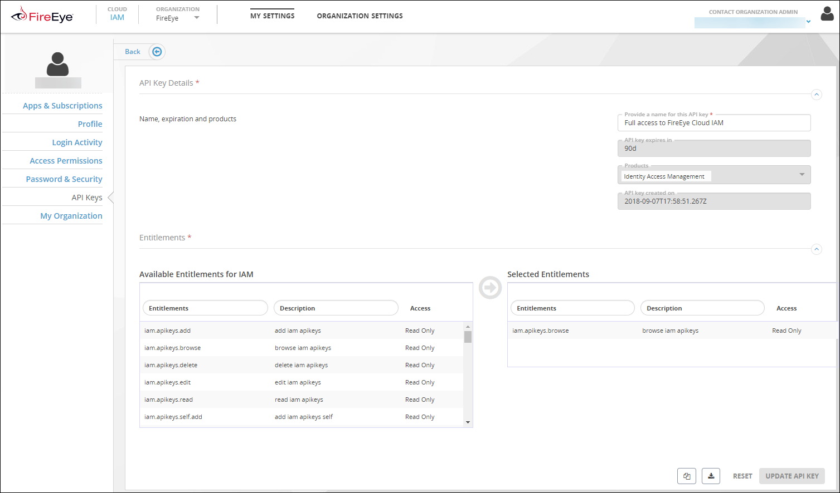This screenshot has height=493, width=840.
Task: Select iam.apikeys.add entitlement row
Action: tap(302, 331)
